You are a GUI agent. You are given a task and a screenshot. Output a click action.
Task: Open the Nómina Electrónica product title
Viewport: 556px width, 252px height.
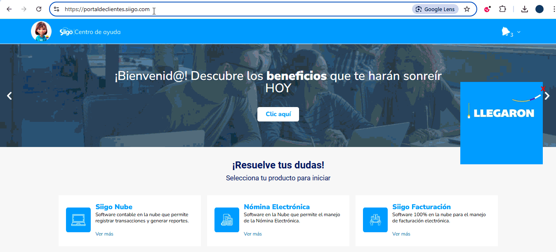277,207
